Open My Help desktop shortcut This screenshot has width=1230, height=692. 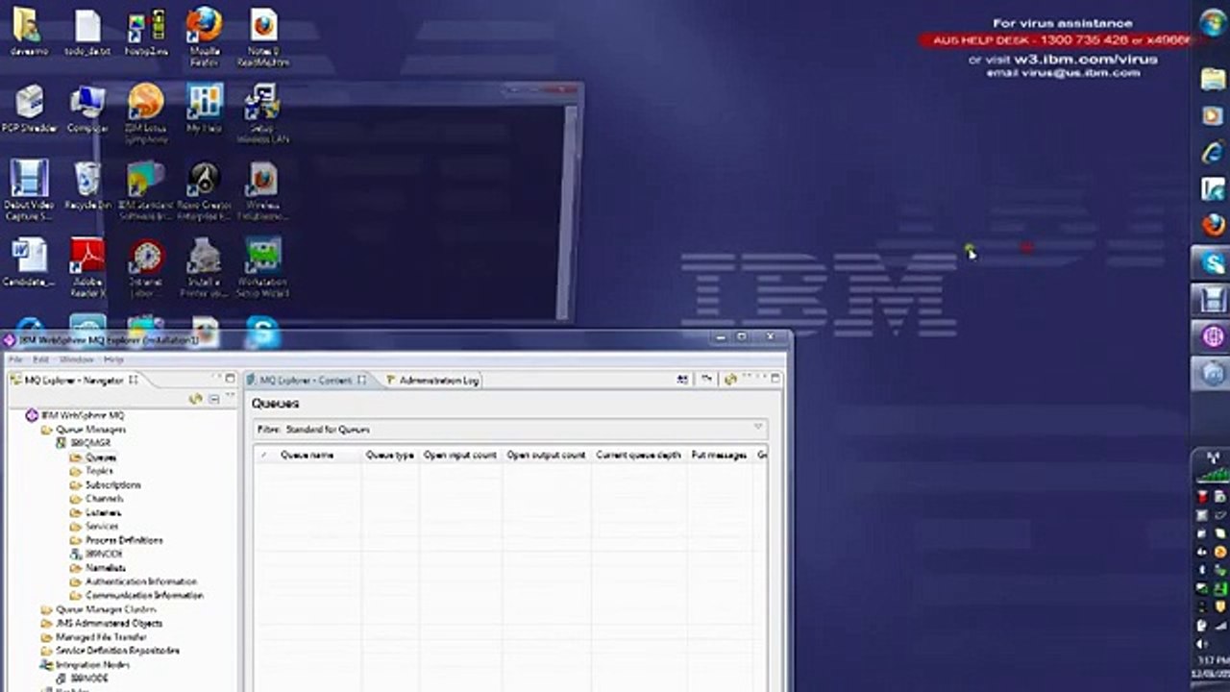point(204,109)
